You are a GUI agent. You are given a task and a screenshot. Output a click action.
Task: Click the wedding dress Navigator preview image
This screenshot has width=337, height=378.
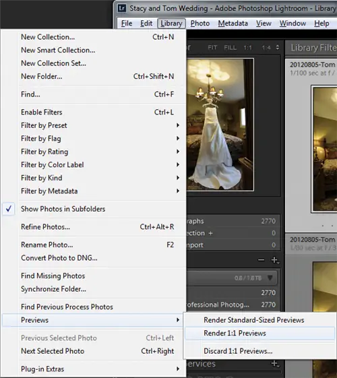(x=220, y=125)
